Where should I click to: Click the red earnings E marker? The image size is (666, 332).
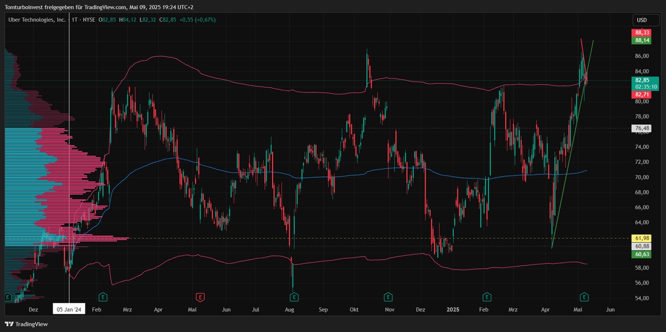200,297
